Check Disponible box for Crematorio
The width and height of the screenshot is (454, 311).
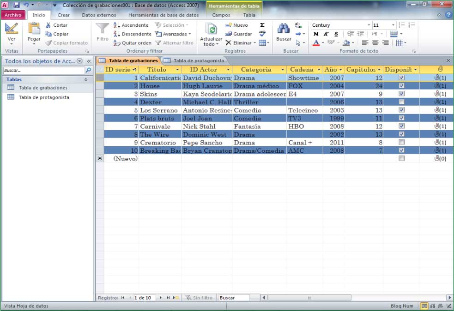point(401,142)
